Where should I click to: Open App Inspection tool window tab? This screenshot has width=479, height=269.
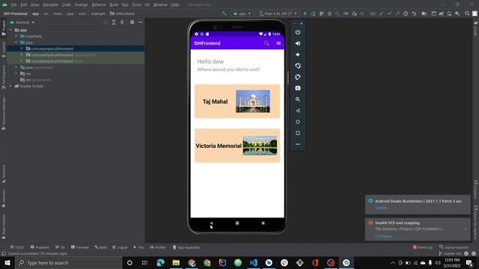[186, 247]
